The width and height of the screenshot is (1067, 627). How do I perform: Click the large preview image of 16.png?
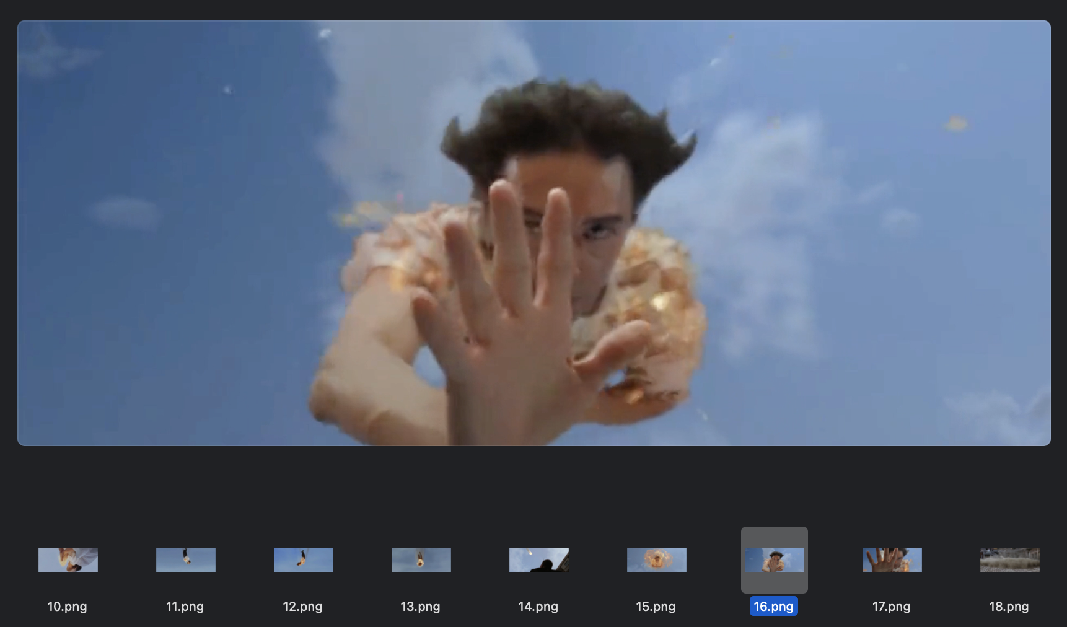pos(533,233)
